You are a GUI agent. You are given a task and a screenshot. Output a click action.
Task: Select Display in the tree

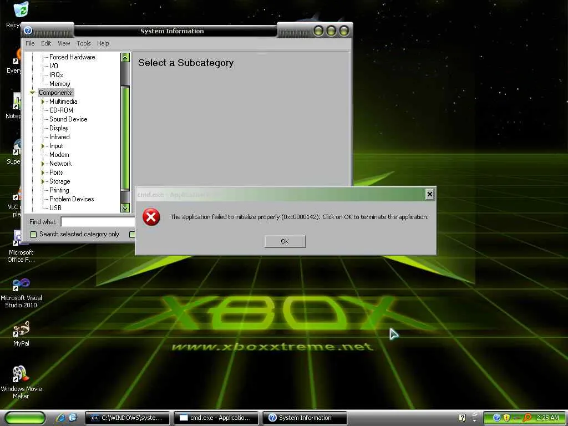tap(59, 128)
